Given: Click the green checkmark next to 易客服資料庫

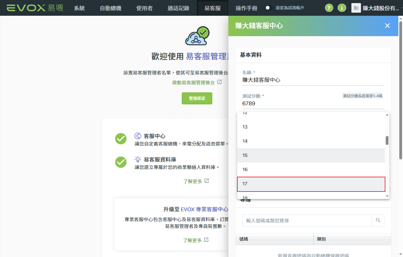Looking at the screenshot, I should pyautogui.click(x=121, y=162).
